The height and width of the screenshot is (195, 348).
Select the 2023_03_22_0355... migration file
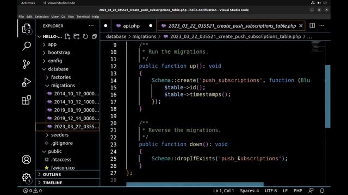coord(67,127)
